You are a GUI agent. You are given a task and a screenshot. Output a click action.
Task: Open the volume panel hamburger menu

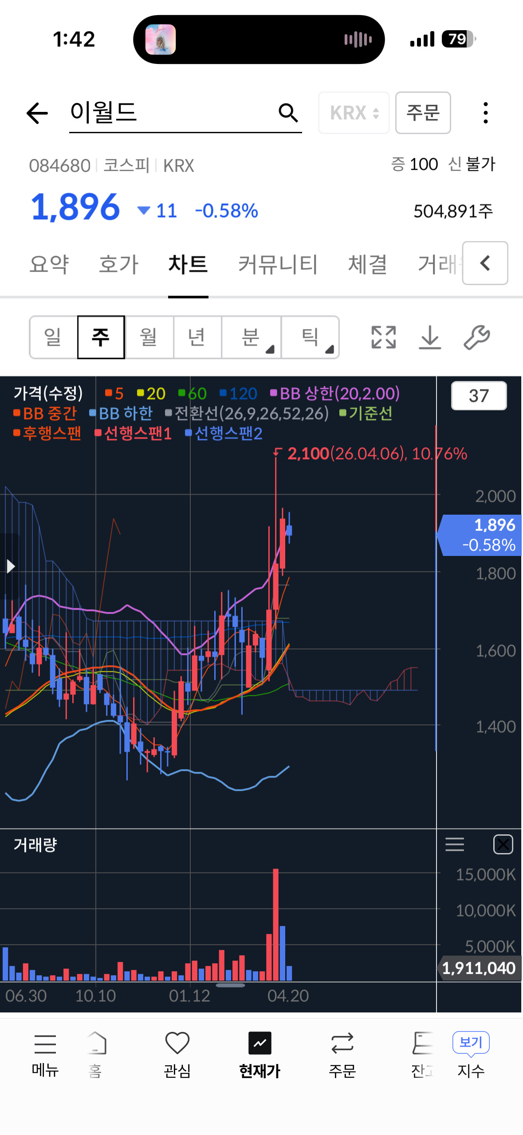click(x=455, y=844)
